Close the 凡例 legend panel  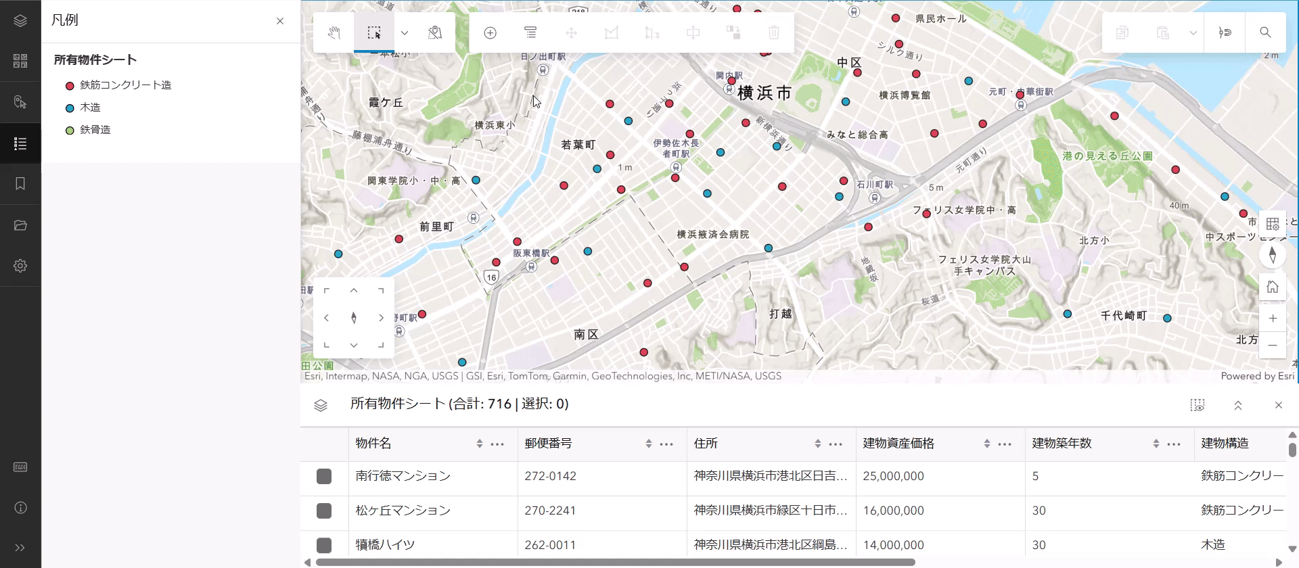(x=280, y=21)
